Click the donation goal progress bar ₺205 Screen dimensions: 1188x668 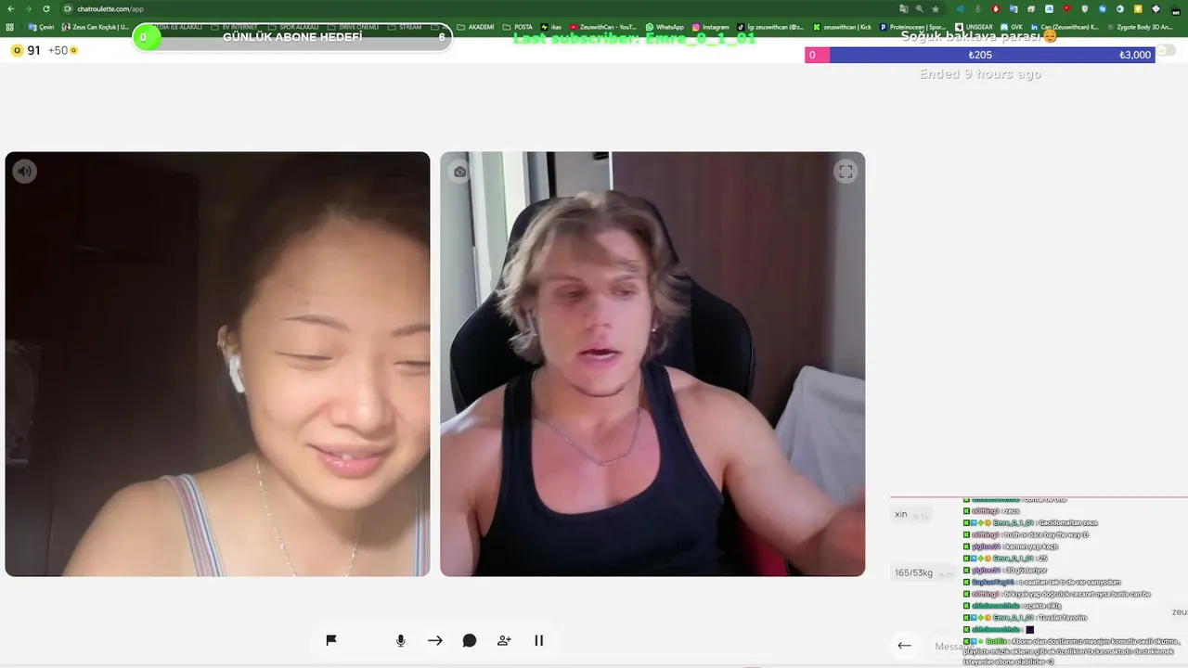(x=980, y=55)
